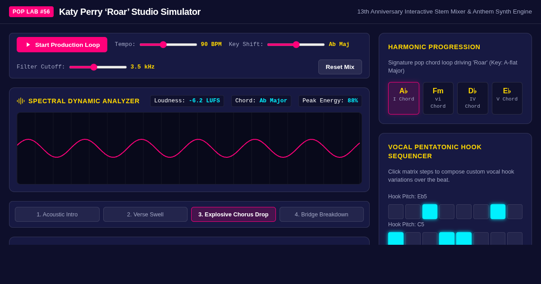Click the Tempo: label
The height and width of the screenshot is (284, 541).
tap(125, 45)
